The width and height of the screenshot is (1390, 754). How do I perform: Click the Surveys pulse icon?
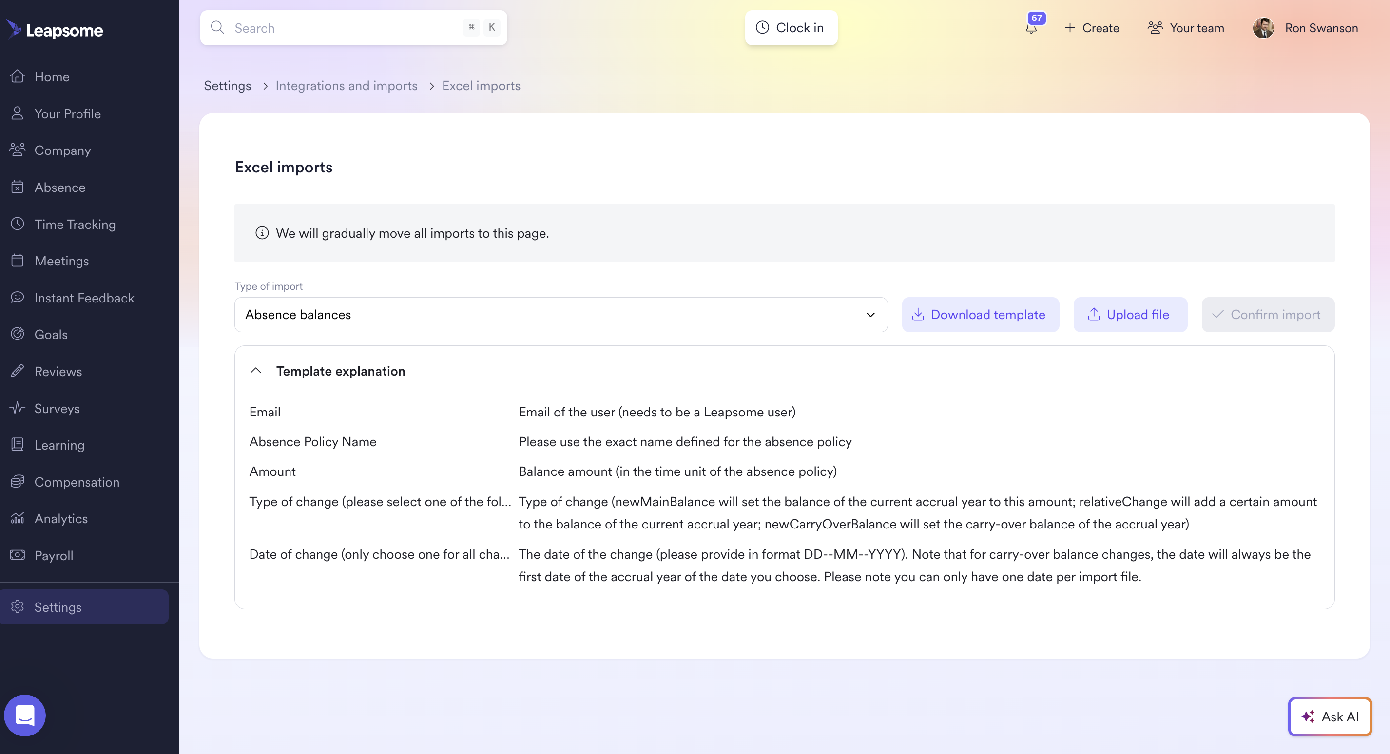pyautogui.click(x=17, y=408)
